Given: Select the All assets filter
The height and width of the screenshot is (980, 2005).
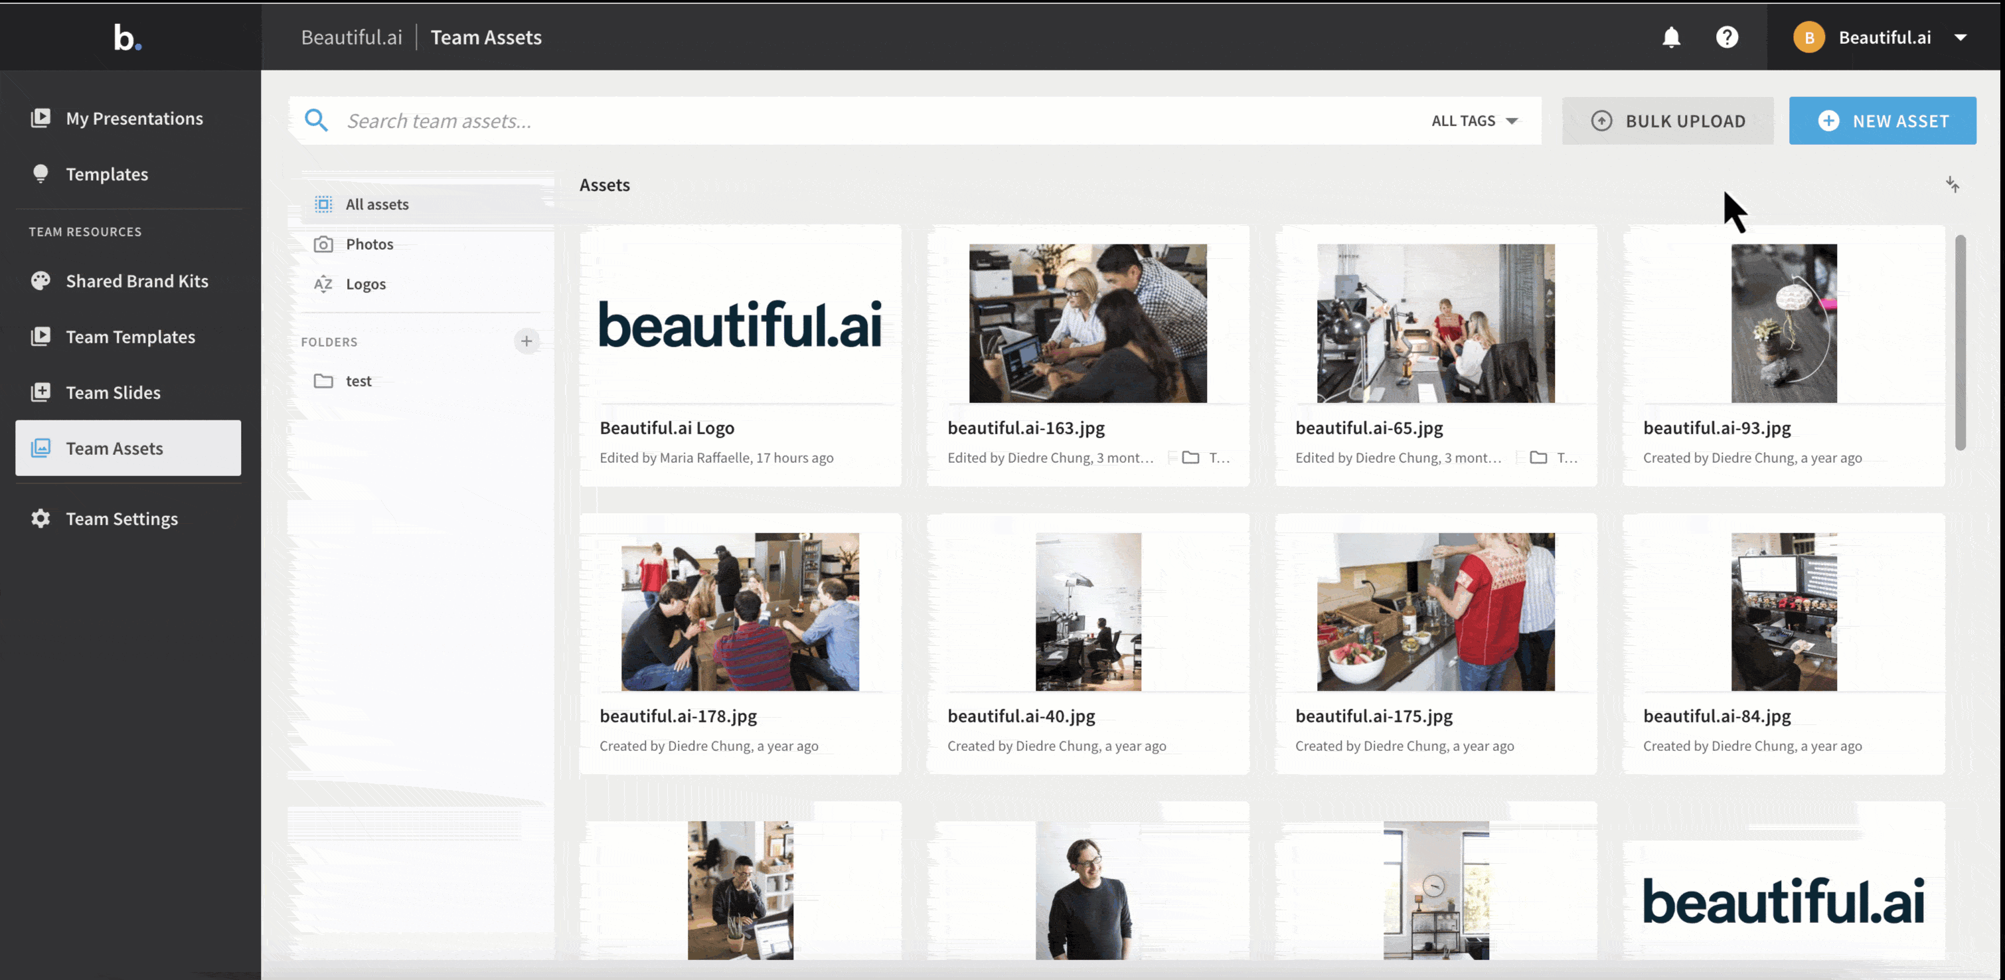Looking at the screenshot, I should [428, 204].
